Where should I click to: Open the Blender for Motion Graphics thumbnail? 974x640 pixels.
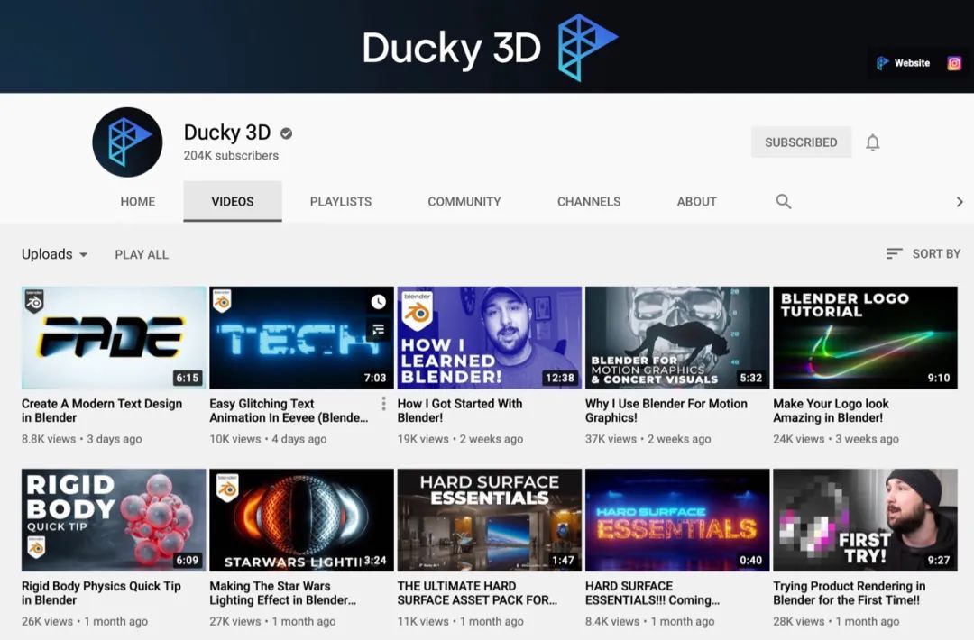677,338
